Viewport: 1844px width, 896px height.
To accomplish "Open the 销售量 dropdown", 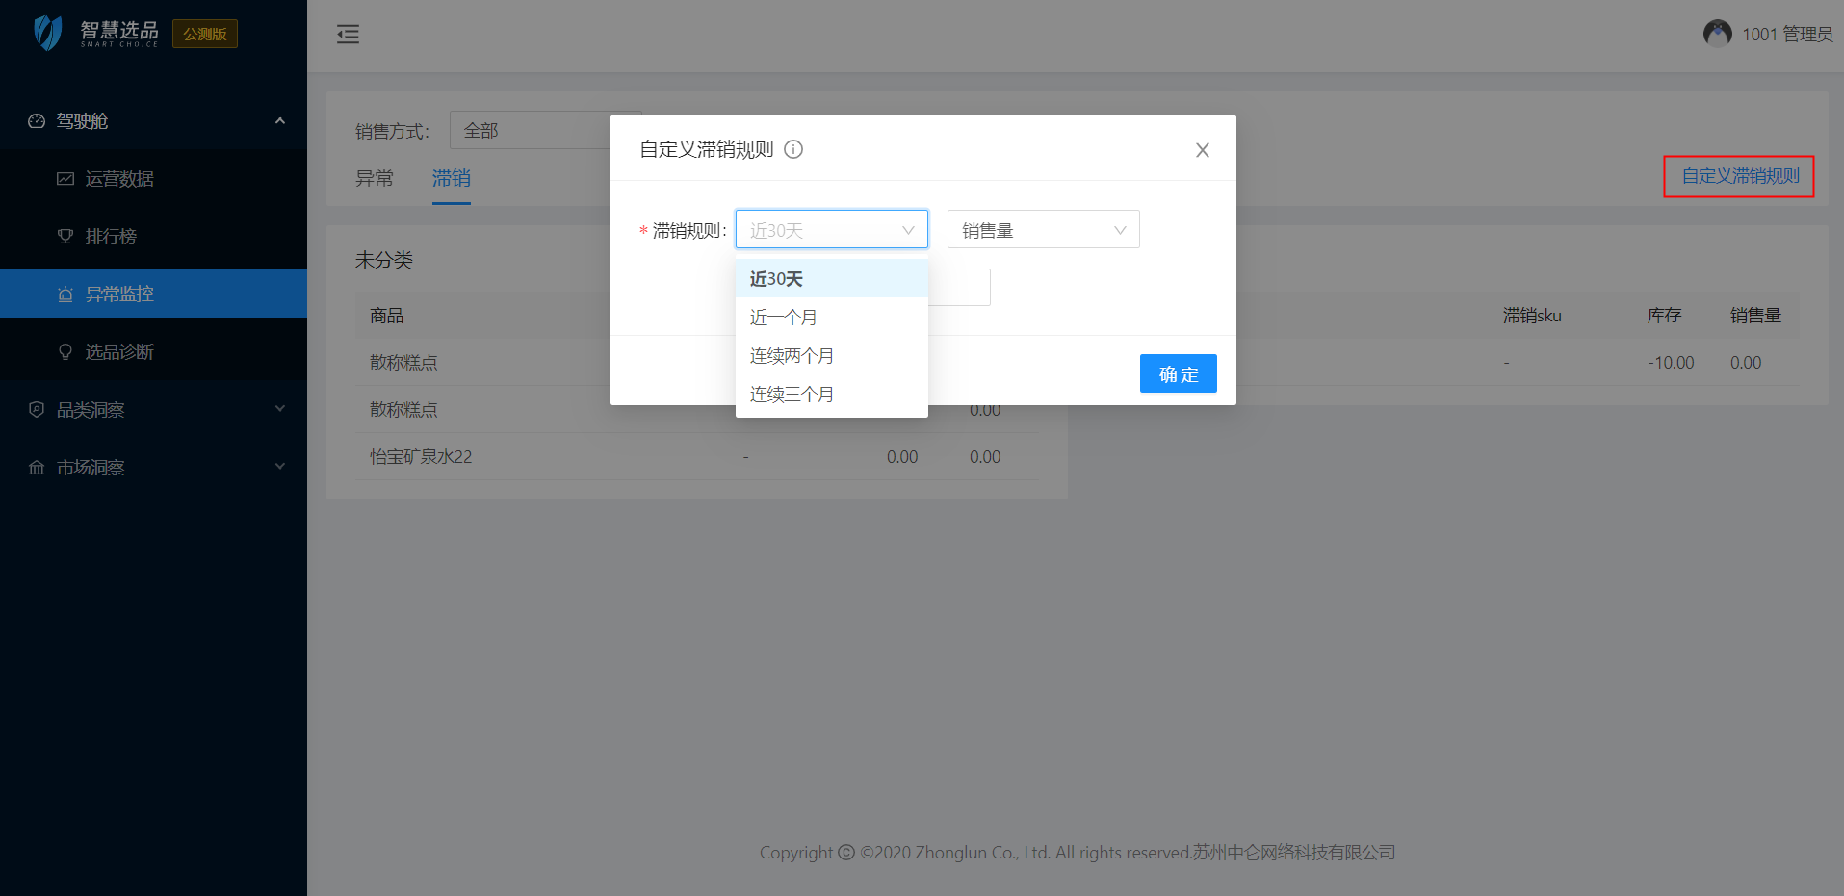I will [1043, 230].
